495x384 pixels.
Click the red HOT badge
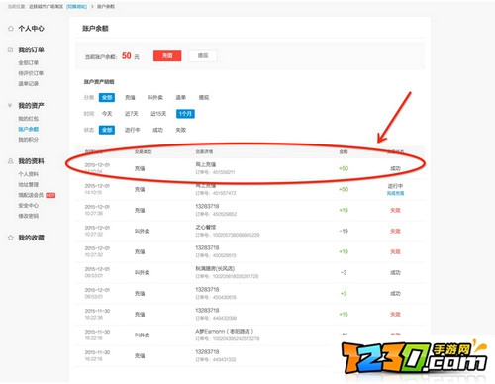coord(50,195)
